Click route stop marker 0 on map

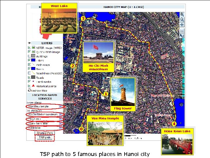[x=81, y=129]
